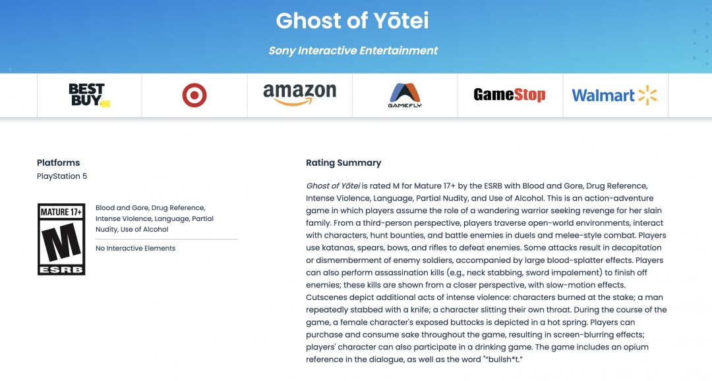712x381 pixels.
Task: Click the GameStop logo
Action: click(x=510, y=95)
